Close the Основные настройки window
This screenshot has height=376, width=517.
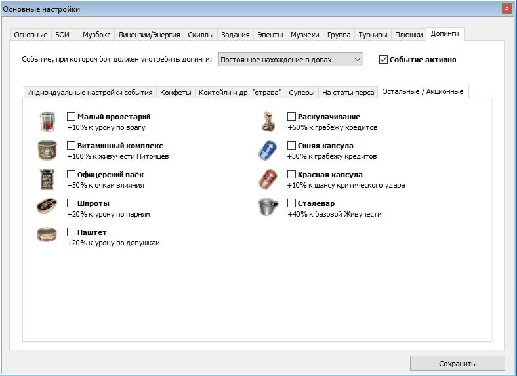tap(507, 9)
